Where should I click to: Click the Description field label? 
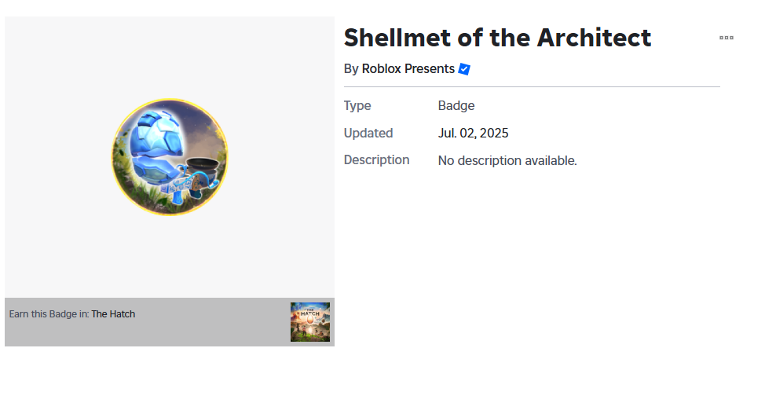coord(376,160)
